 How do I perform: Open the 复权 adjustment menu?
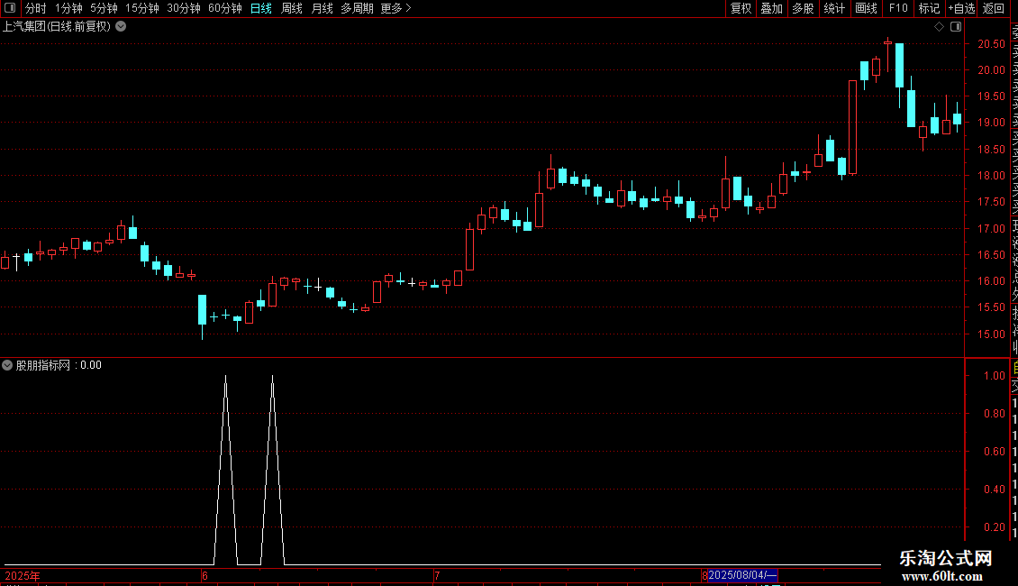741,8
